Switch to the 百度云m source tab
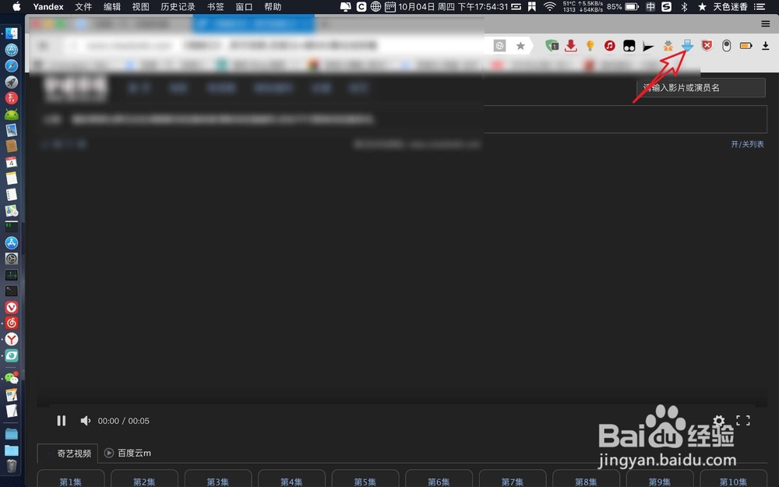The image size is (779, 487). [128, 453]
